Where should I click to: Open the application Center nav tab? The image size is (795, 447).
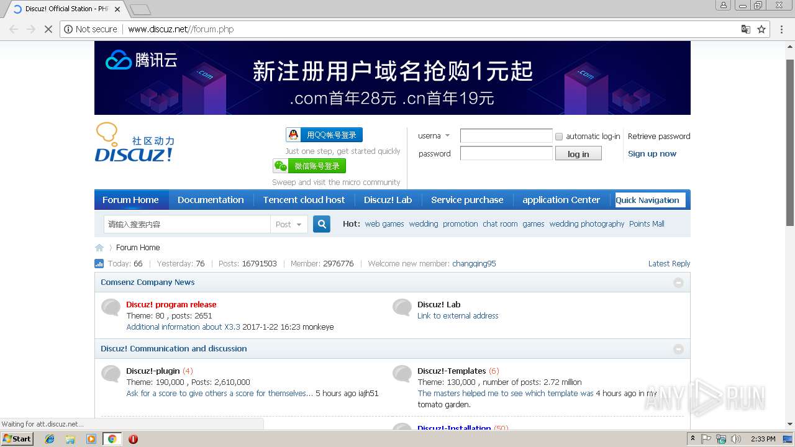[x=561, y=200]
